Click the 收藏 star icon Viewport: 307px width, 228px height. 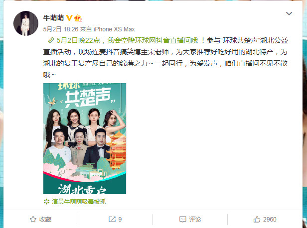click(33, 219)
